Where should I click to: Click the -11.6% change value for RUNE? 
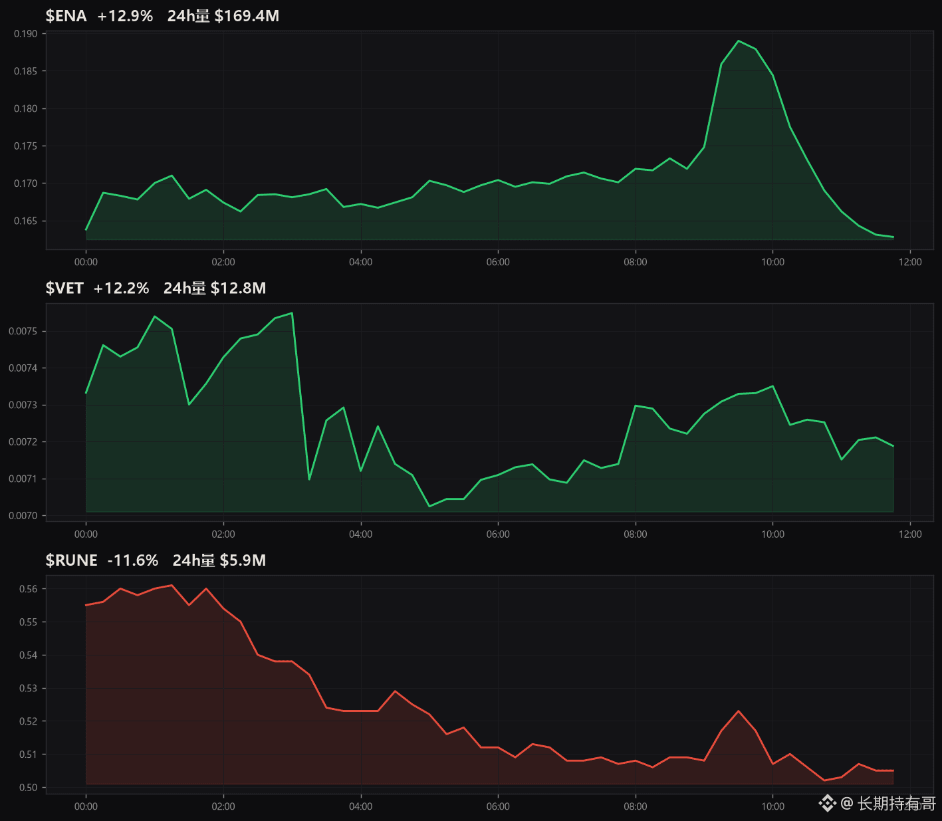(133, 560)
